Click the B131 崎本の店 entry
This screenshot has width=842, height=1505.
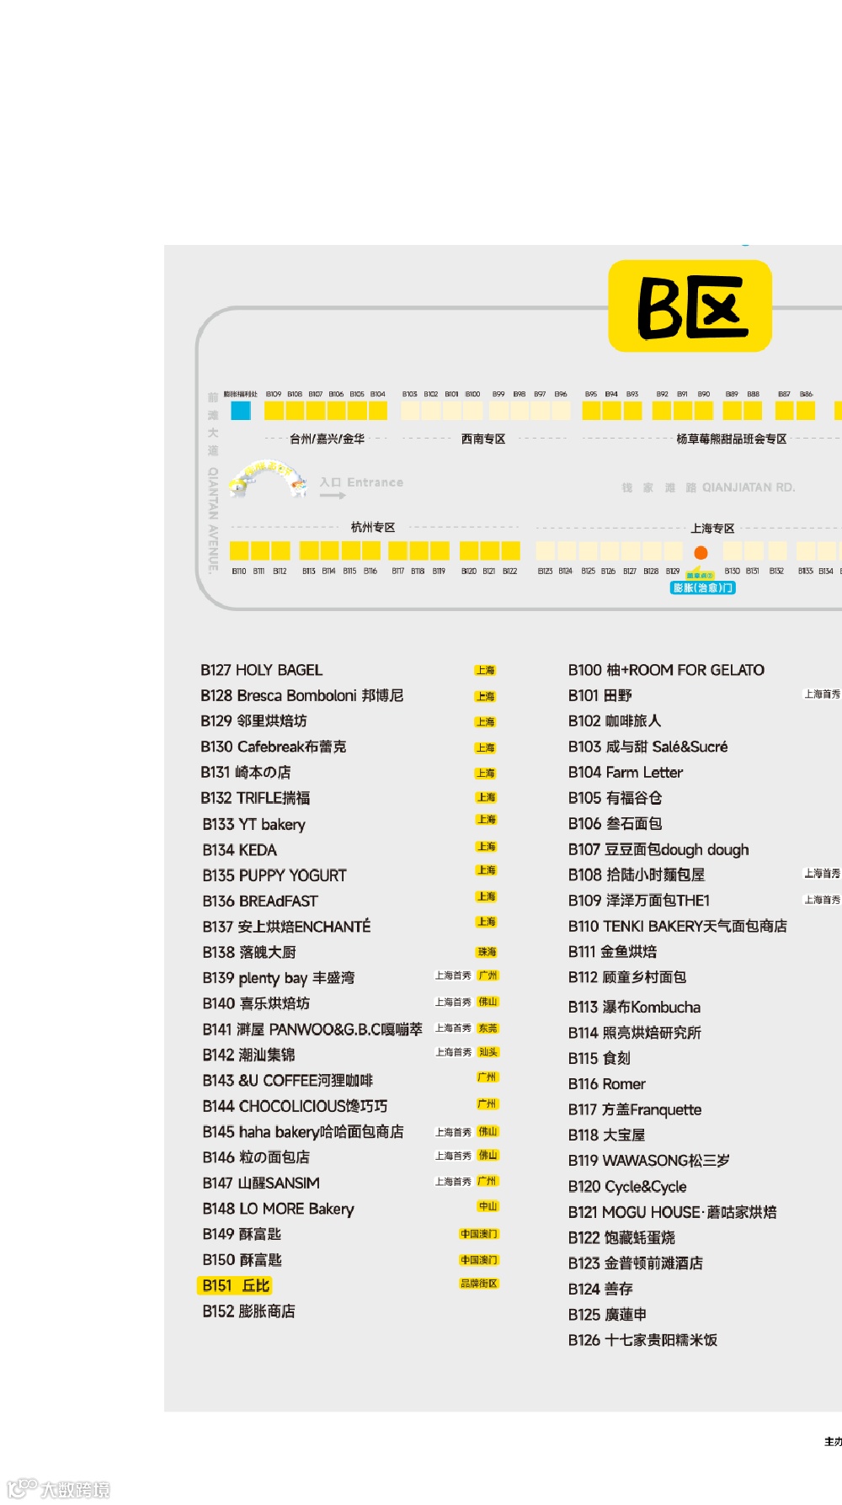246,772
